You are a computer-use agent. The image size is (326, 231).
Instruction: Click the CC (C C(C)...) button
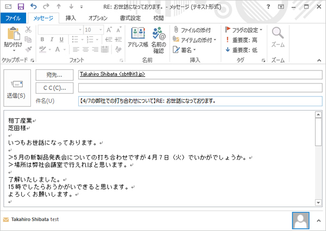click(54, 87)
